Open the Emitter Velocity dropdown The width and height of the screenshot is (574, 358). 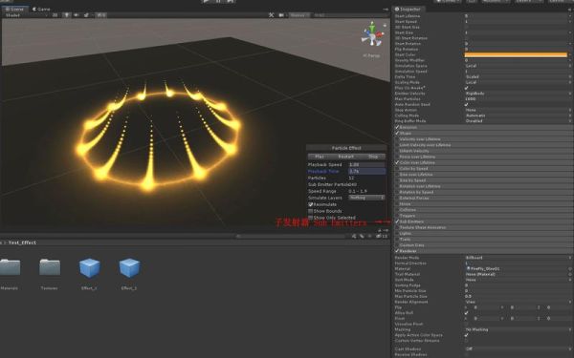(518, 94)
